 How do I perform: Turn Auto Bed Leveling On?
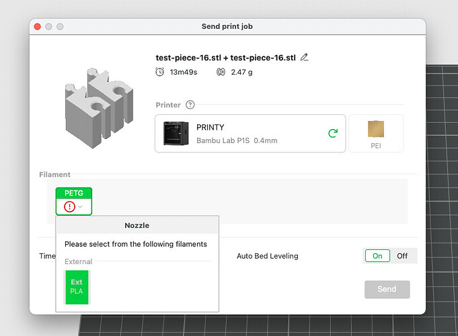pos(377,256)
